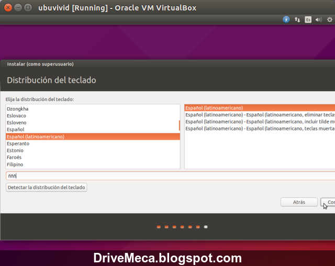Choose the 'eliminar teclas' latinoamericano variant

click(260, 115)
